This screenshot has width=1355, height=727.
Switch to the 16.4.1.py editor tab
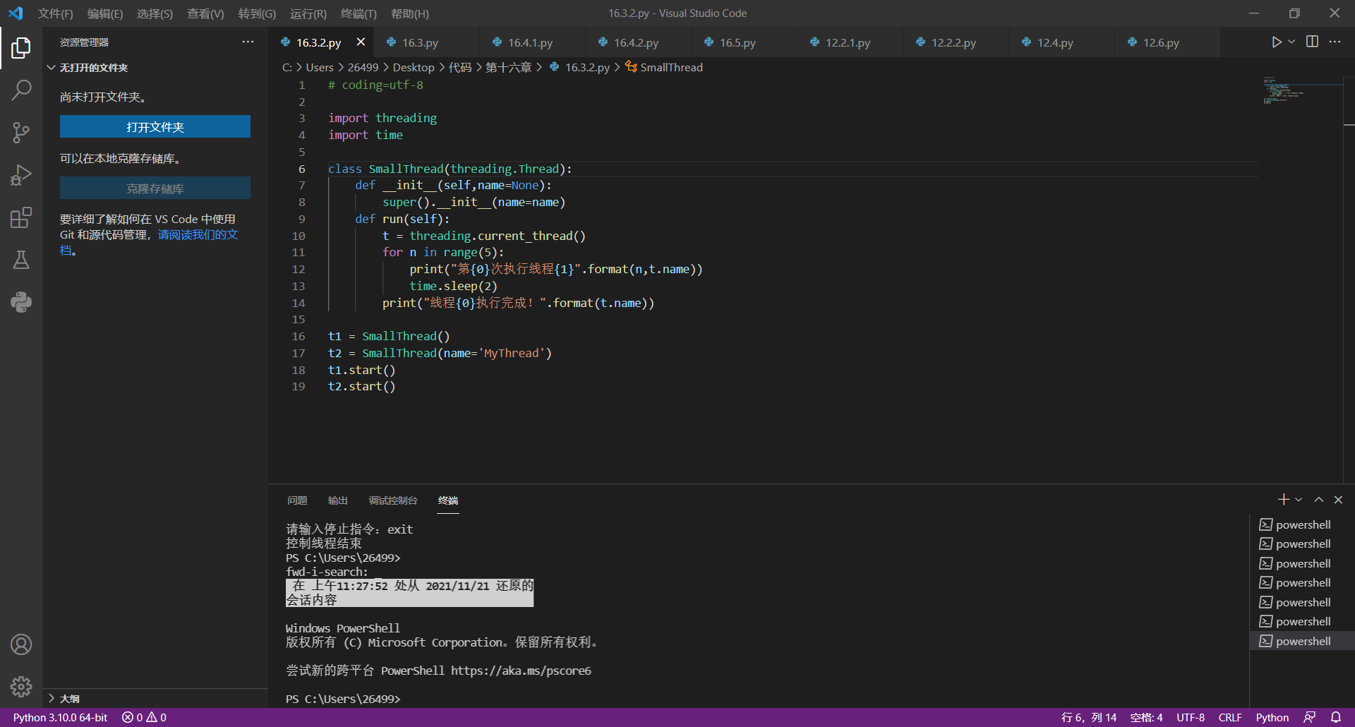click(530, 43)
